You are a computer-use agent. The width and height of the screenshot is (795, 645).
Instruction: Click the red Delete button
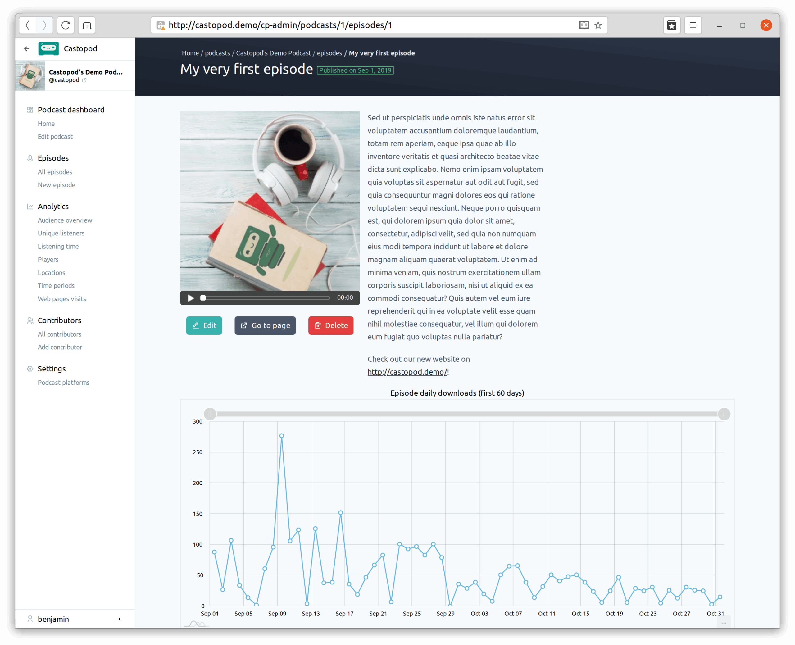pos(331,325)
